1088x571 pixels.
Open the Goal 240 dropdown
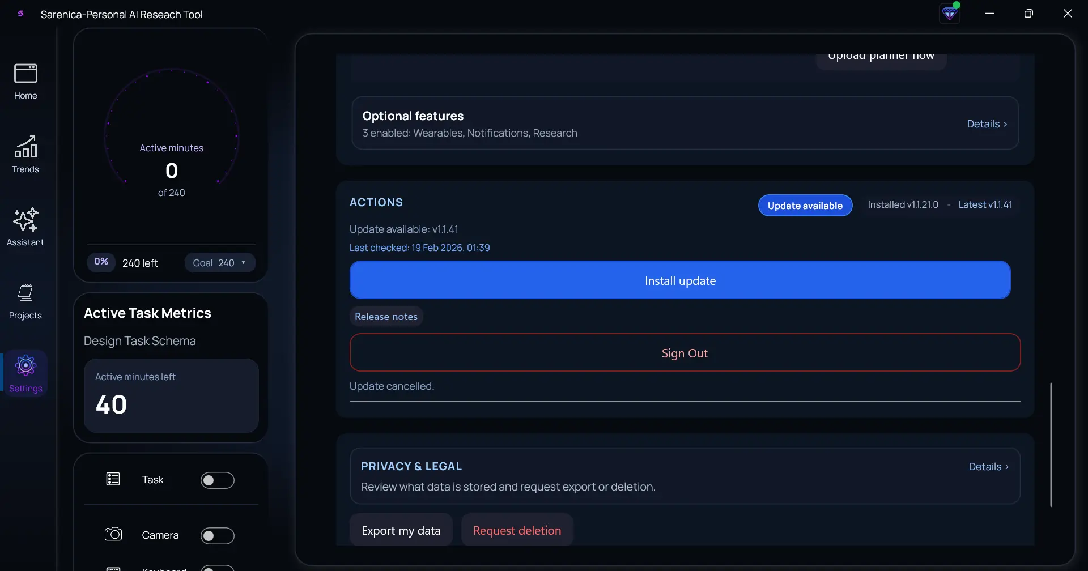point(220,262)
